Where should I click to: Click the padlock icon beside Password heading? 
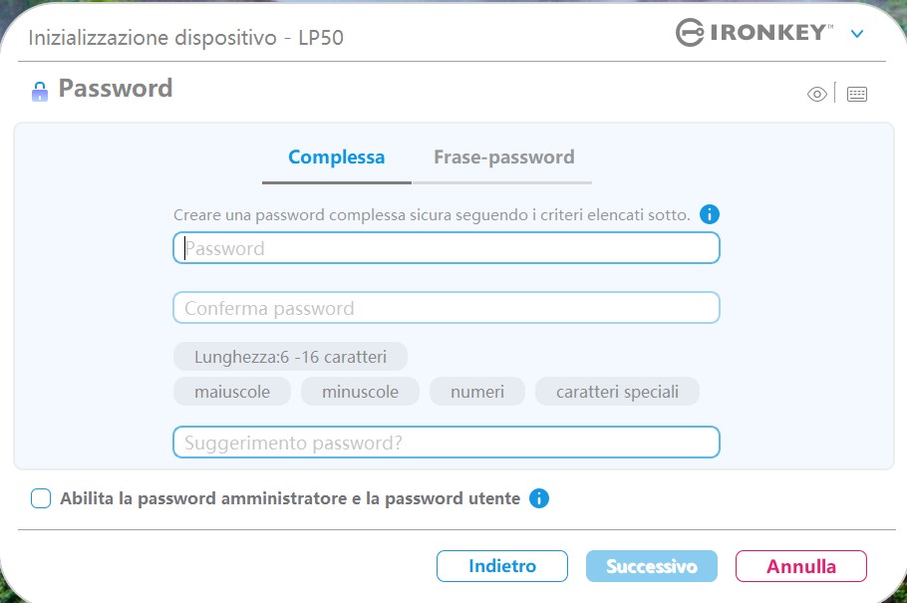pyautogui.click(x=39, y=92)
